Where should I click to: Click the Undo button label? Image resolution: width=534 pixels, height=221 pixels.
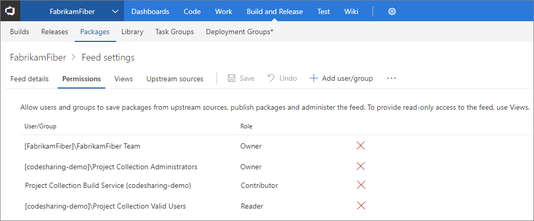[x=288, y=79]
